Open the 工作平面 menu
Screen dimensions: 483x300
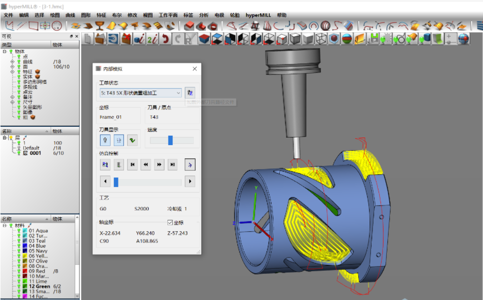pos(168,15)
